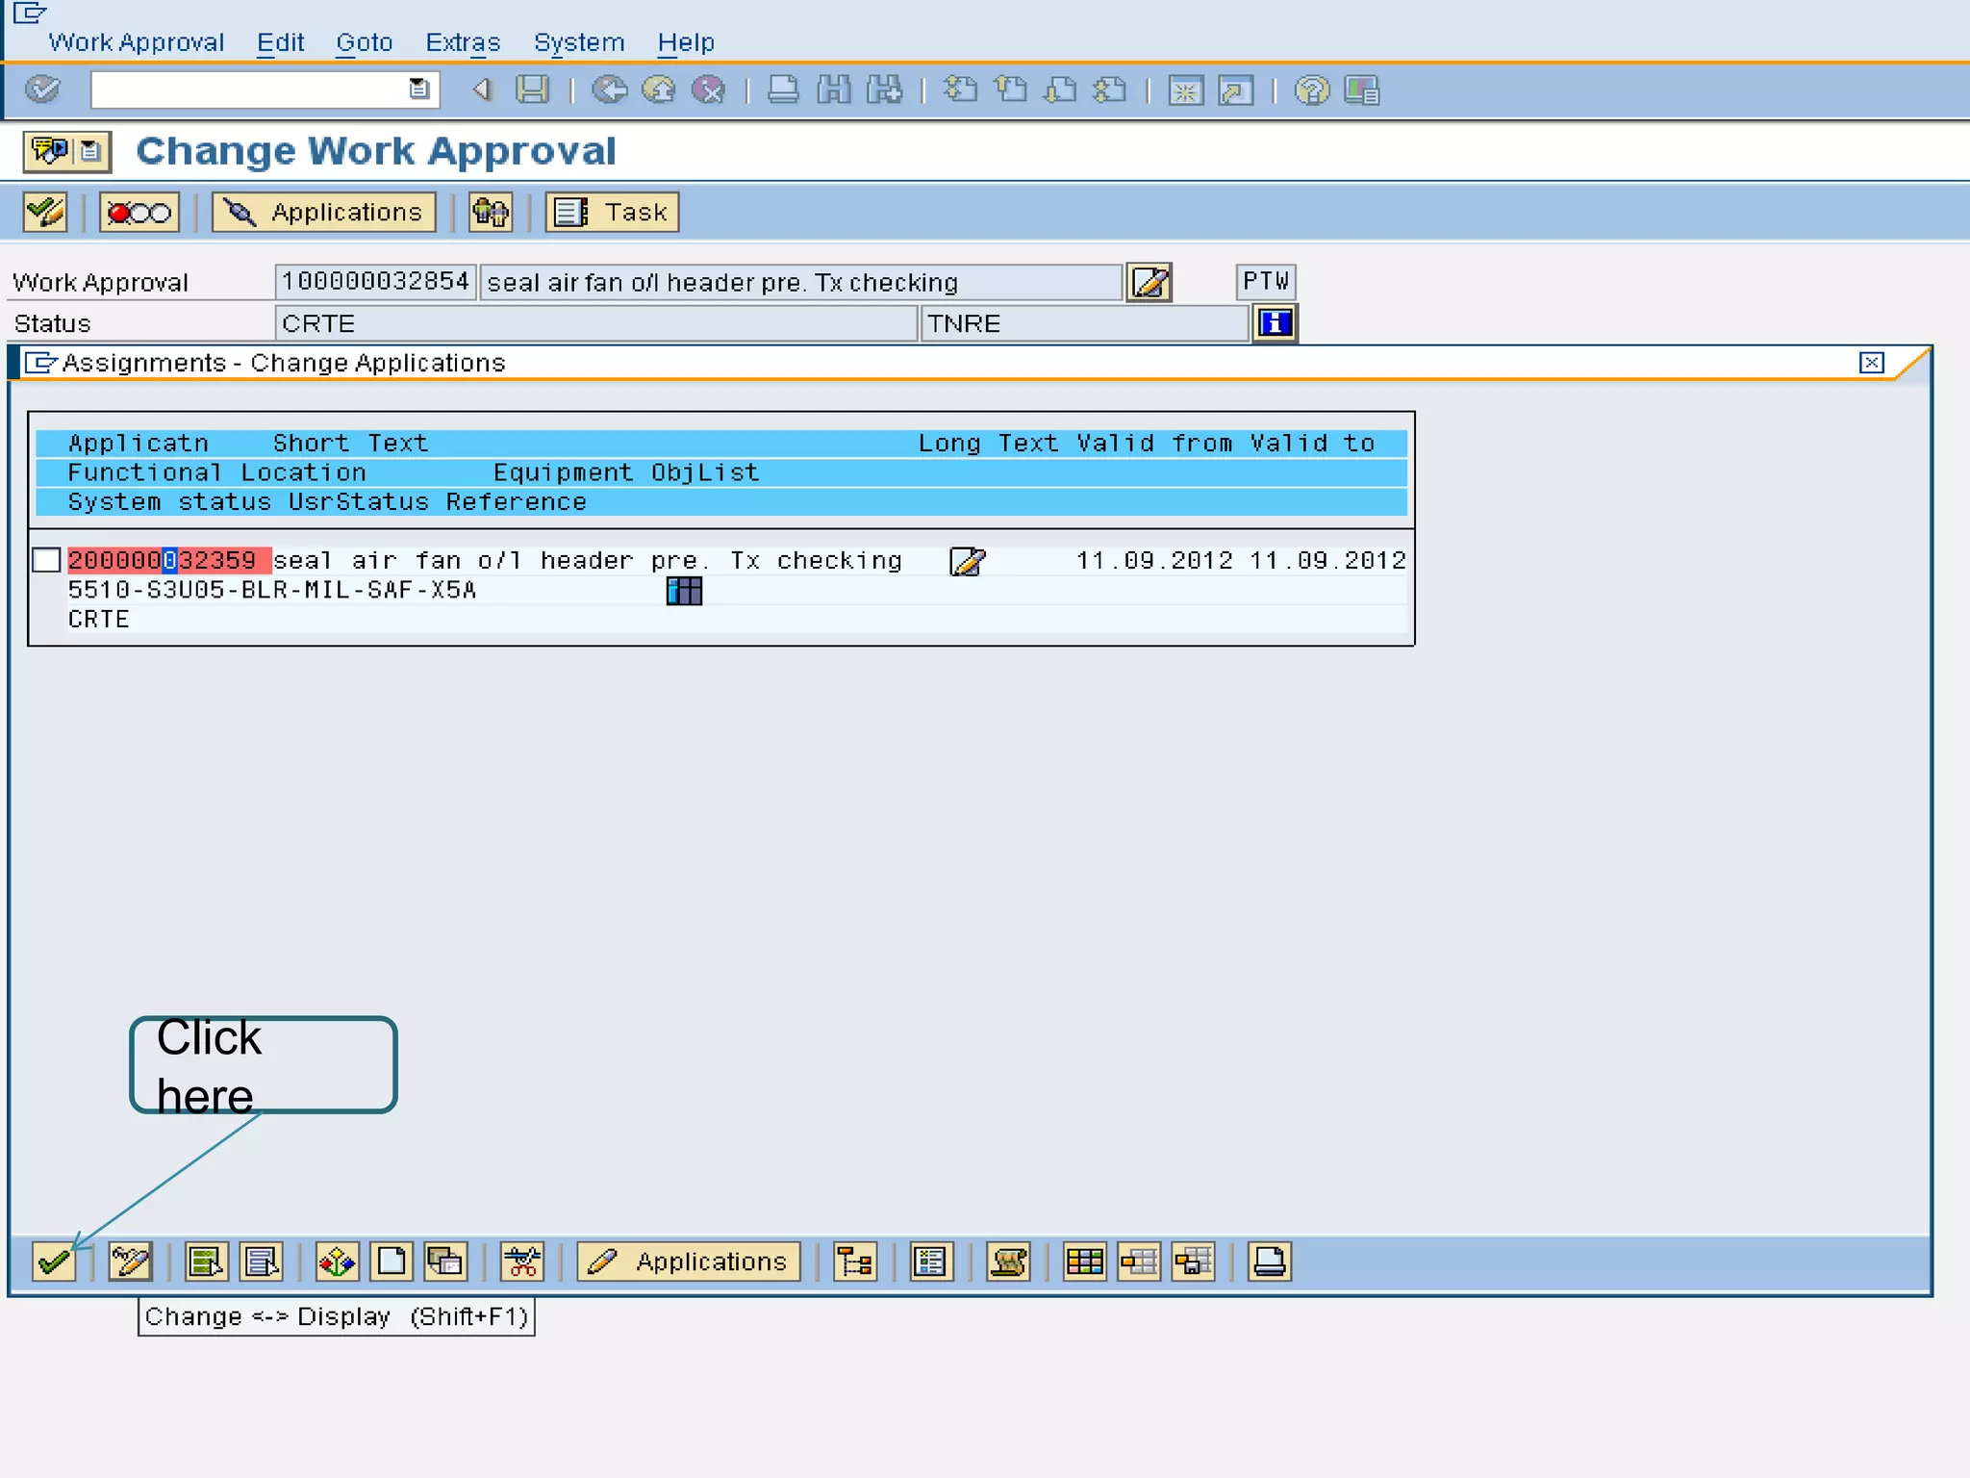Click the print icon in bottom toolbar
The image size is (1970, 1478).
[x=1269, y=1261]
